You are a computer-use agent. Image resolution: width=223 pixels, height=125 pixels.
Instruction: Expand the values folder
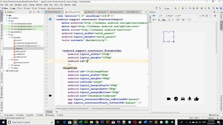click(9, 68)
